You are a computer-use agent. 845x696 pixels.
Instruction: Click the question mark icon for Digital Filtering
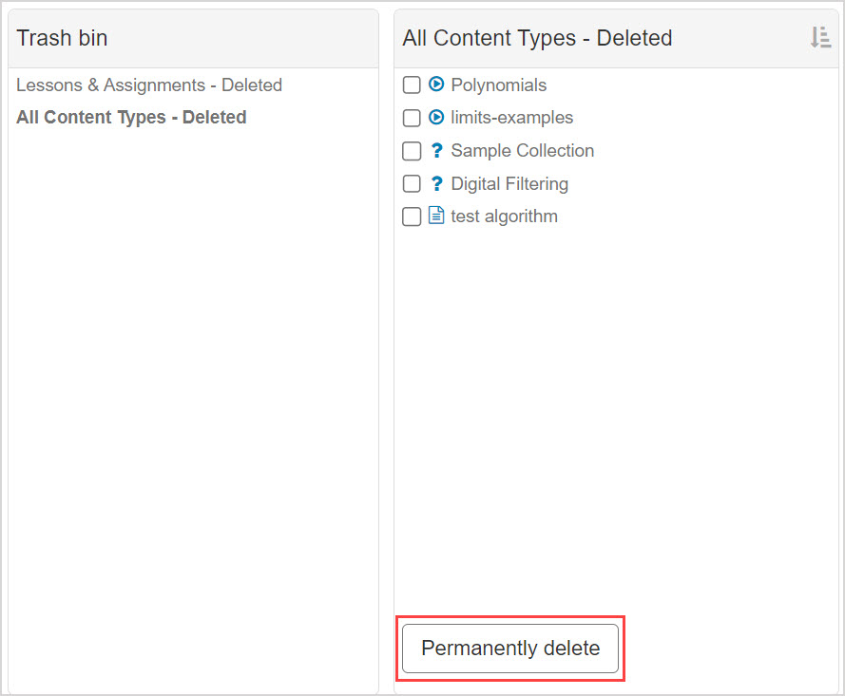coord(435,183)
